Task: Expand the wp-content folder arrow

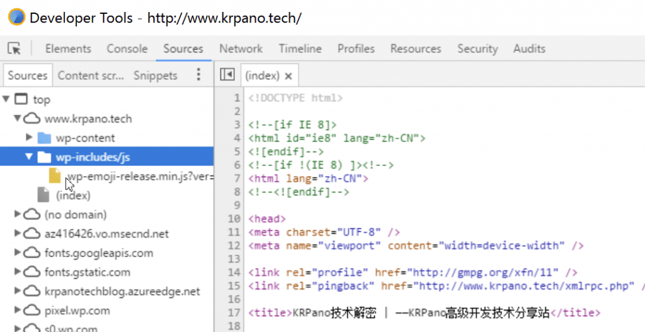Action: [x=29, y=138]
